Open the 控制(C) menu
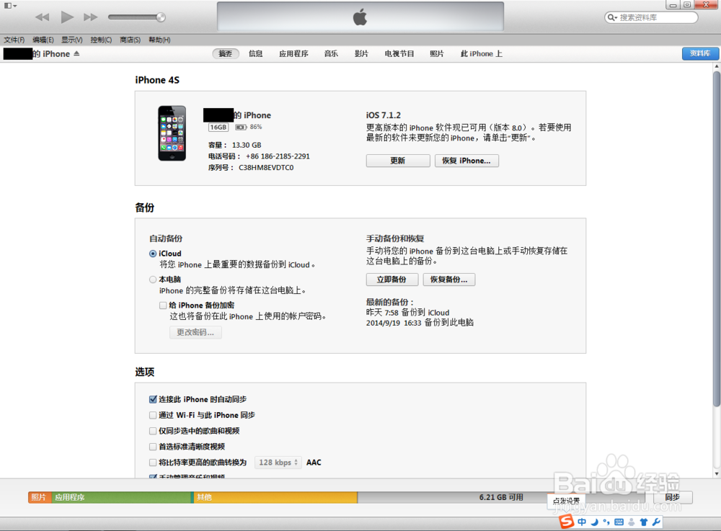The height and width of the screenshot is (531, 721). [x=101, y=40]
